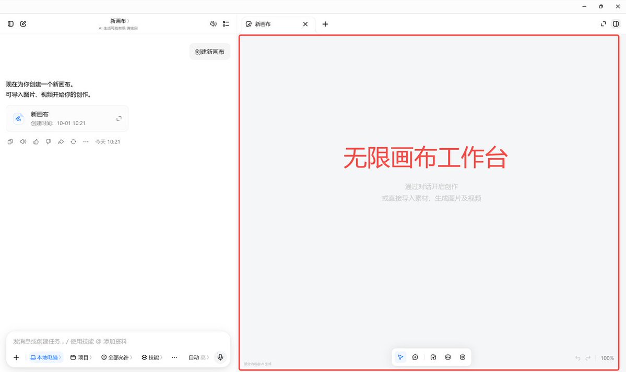Screen dimensions: 626x372
Task: Click the plus attach button in input box
Action: (16, 357)
